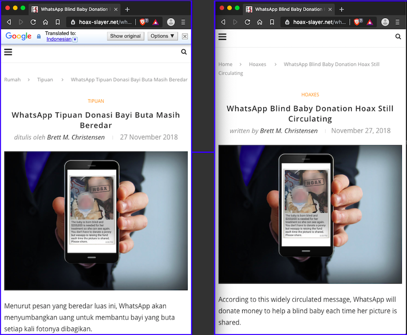Open Brave Rewards triangle in right window
Image resolution: width=407 pixels, height=335 pixels.
[x=370, y=22]
